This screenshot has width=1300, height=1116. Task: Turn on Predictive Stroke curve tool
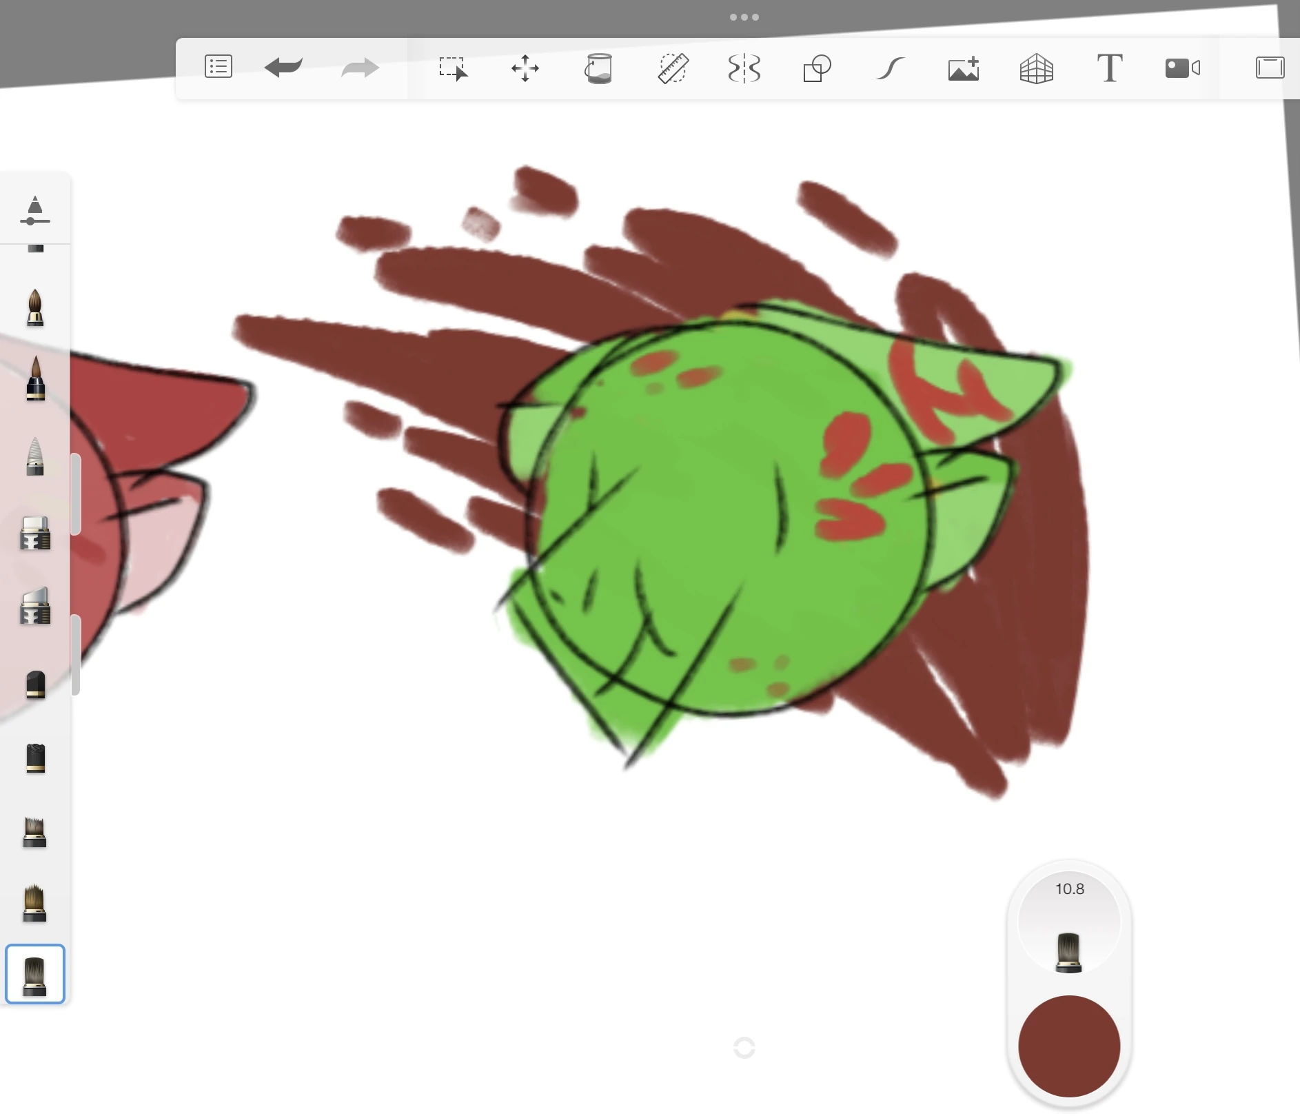(890, 68)
